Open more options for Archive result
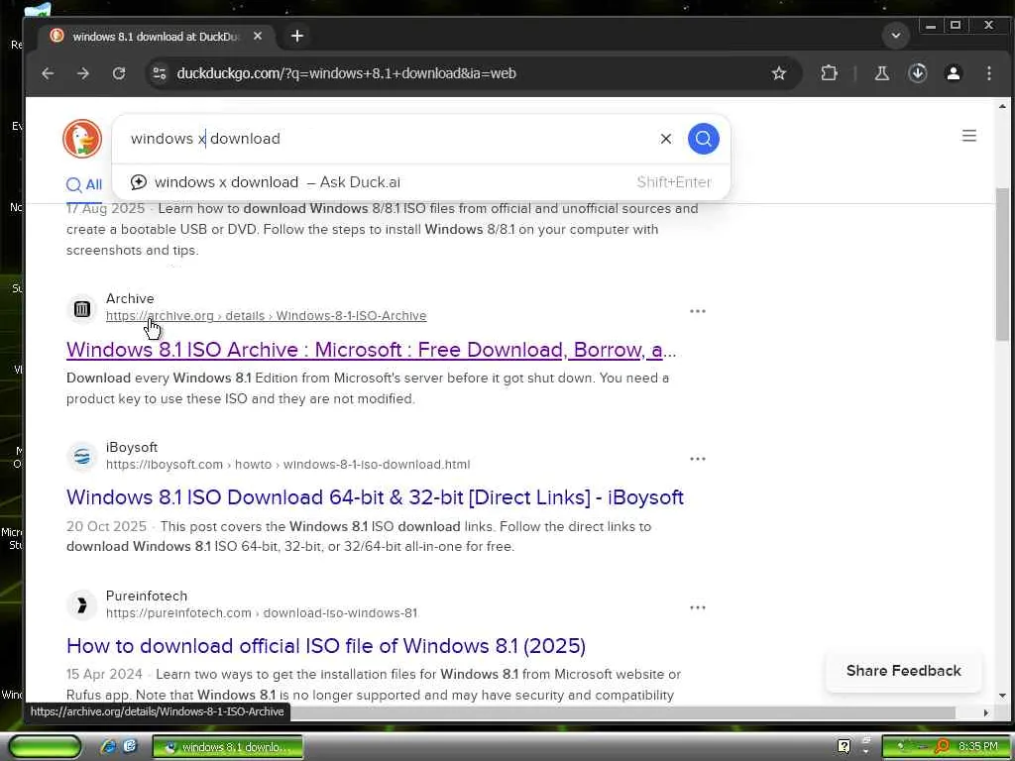The image size is (1015, 761). click(697, 311)
